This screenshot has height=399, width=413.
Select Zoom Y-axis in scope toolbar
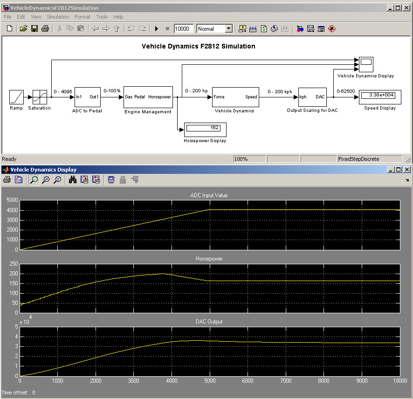point(57,179)
